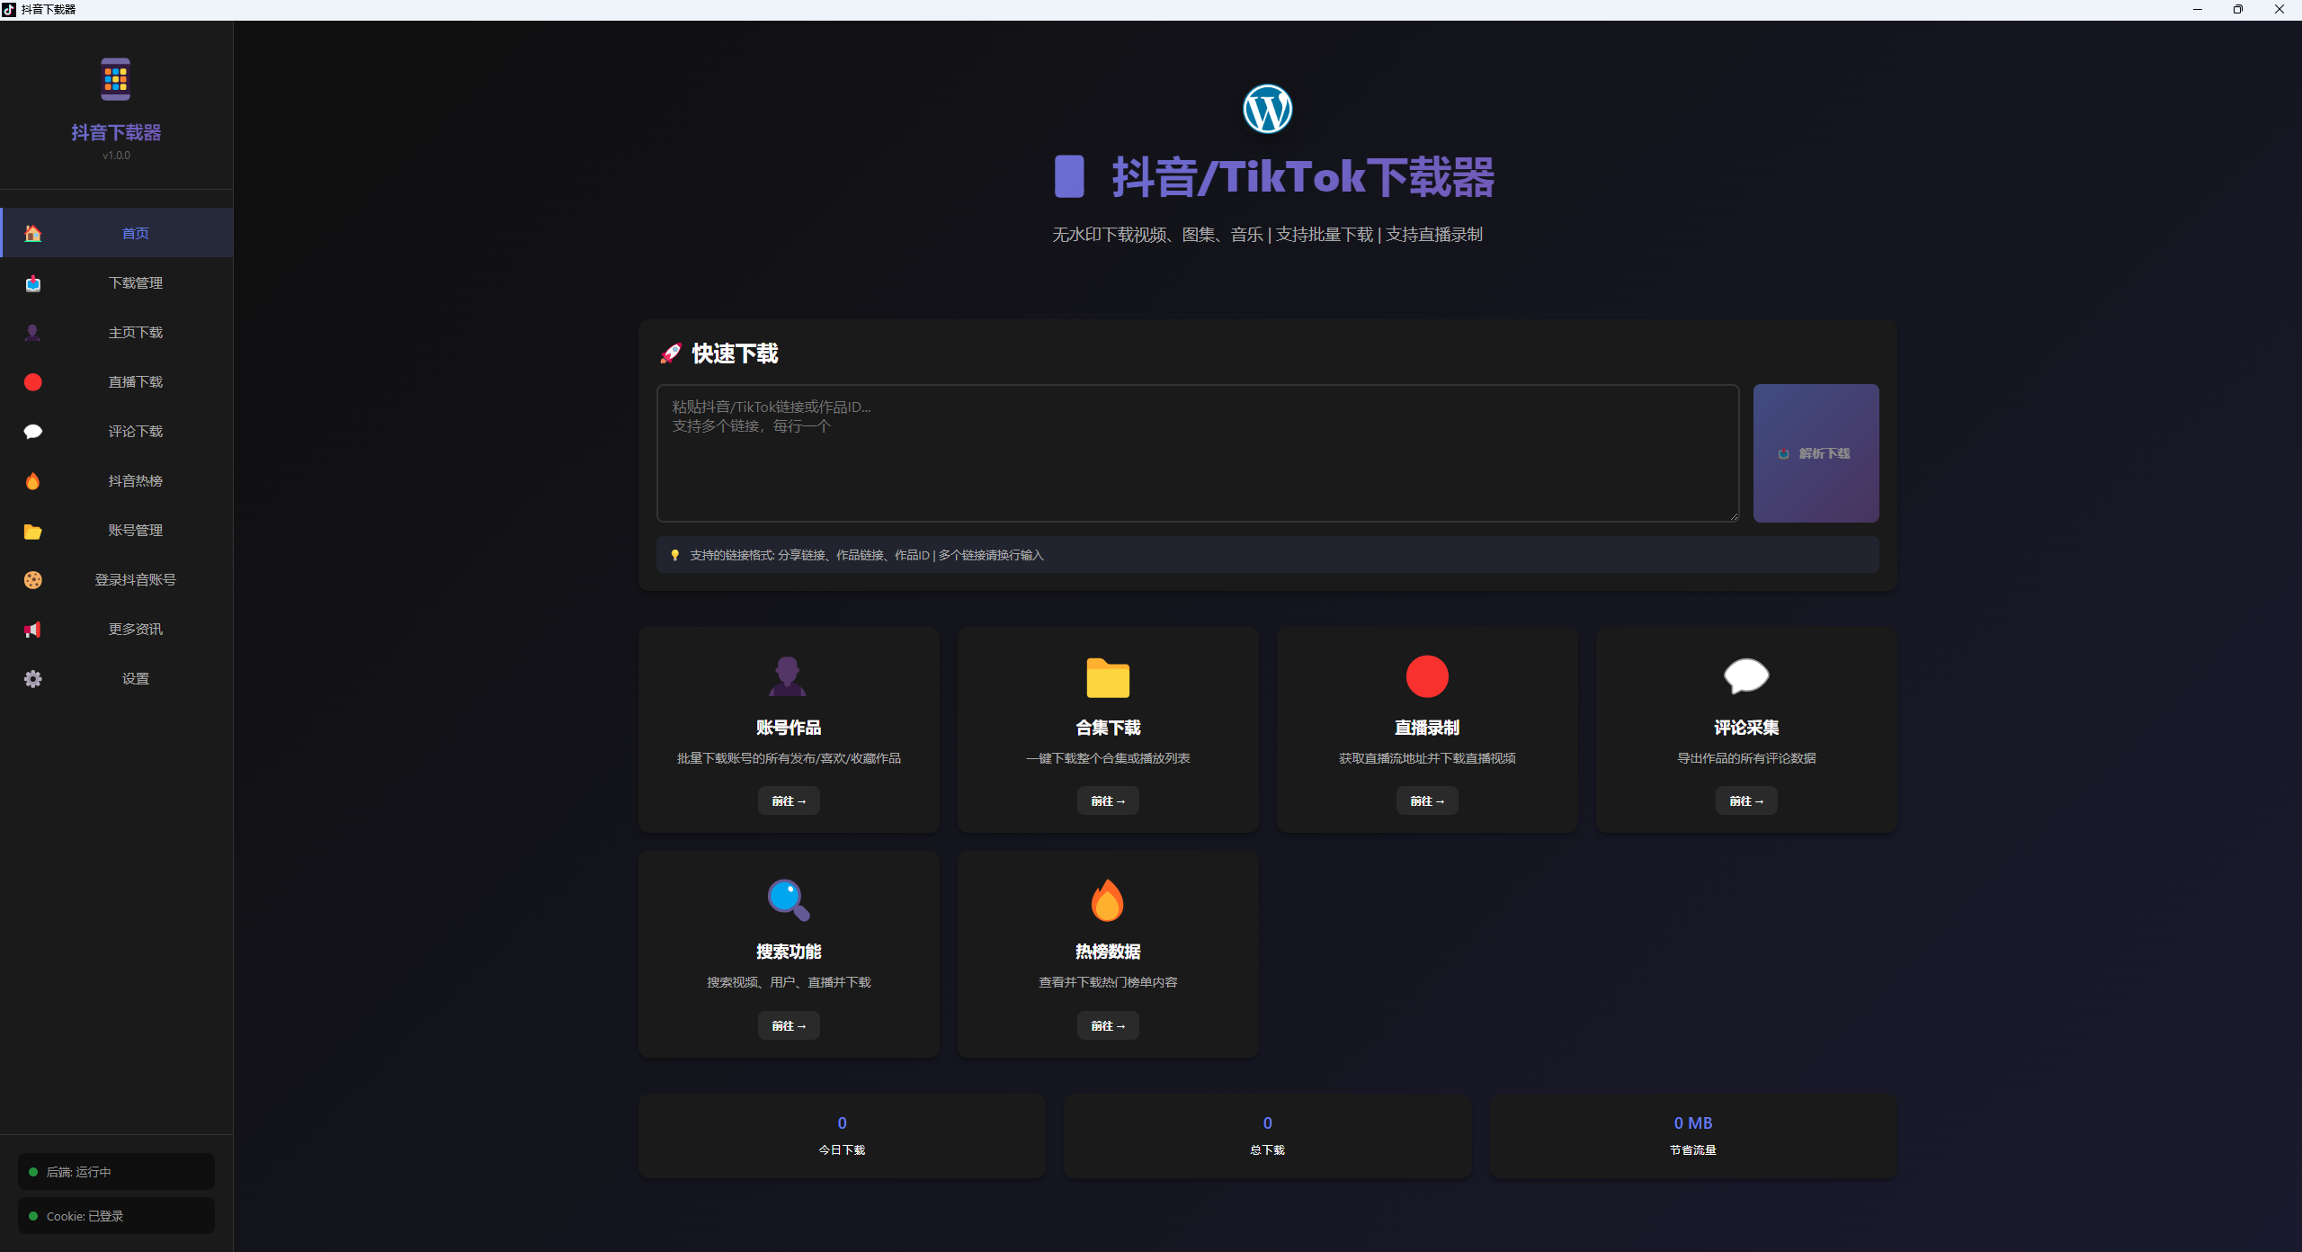Select 登录抖音账号 menu entry
Image resolution: width=2302 pixels, height=1252 pixels.
click(x=117, y=579)
